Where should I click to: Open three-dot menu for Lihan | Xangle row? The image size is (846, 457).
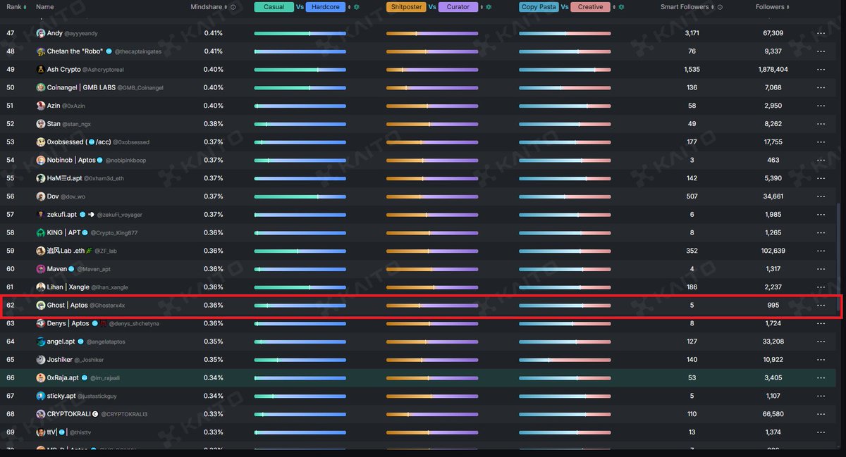pos(821,287)
